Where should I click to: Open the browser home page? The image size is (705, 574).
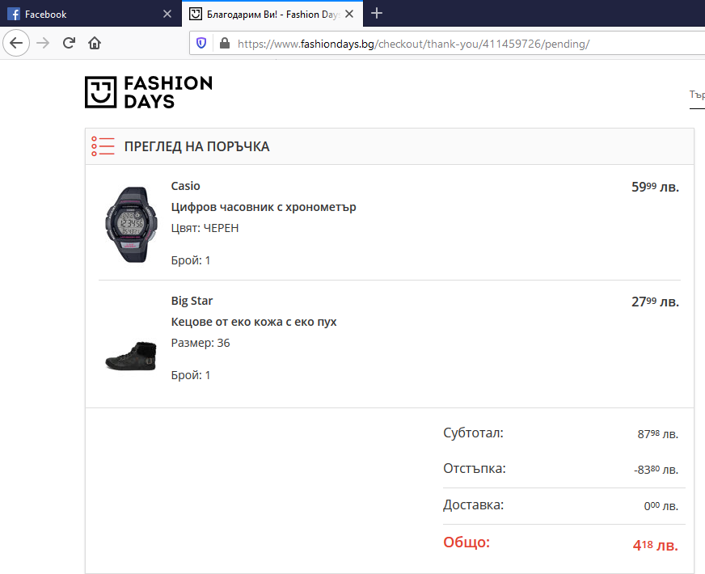point(95,44)
